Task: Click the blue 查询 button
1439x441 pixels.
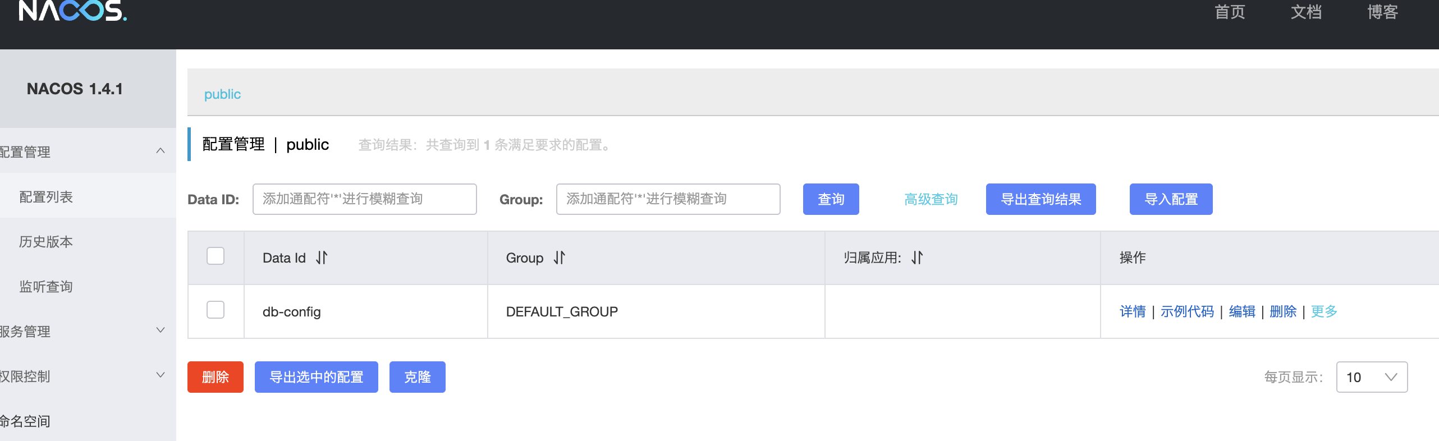Action: pos(831,199)
